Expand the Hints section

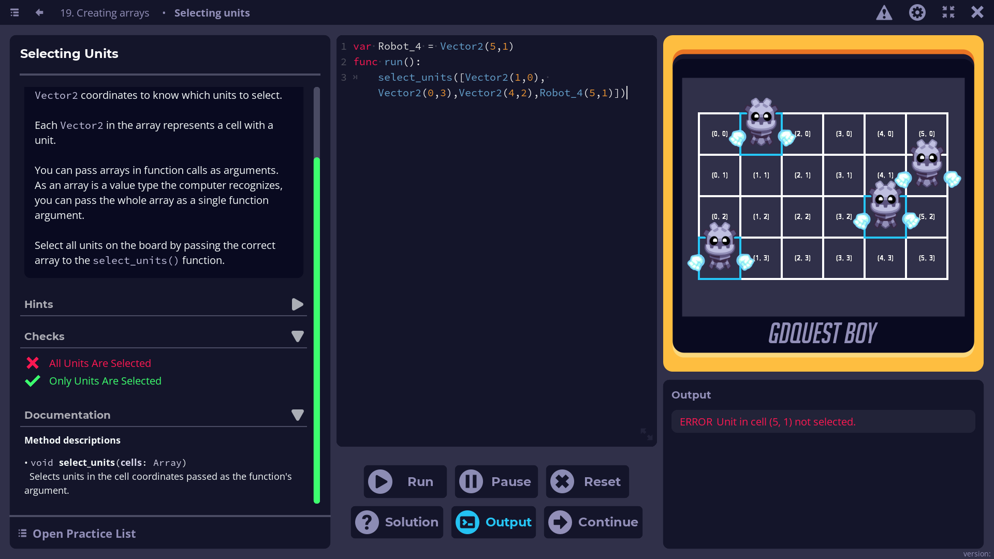tap(297, 304)
